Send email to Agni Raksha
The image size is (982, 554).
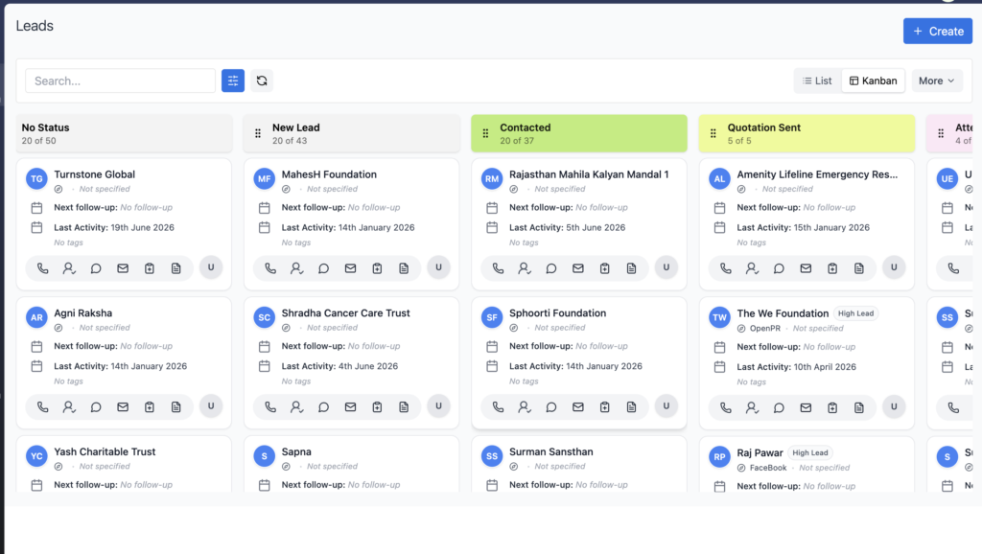tap(123, 407)
